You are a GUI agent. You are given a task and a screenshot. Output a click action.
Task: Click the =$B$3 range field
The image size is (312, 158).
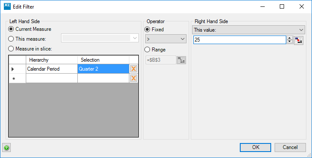click(x=161, y=60)
